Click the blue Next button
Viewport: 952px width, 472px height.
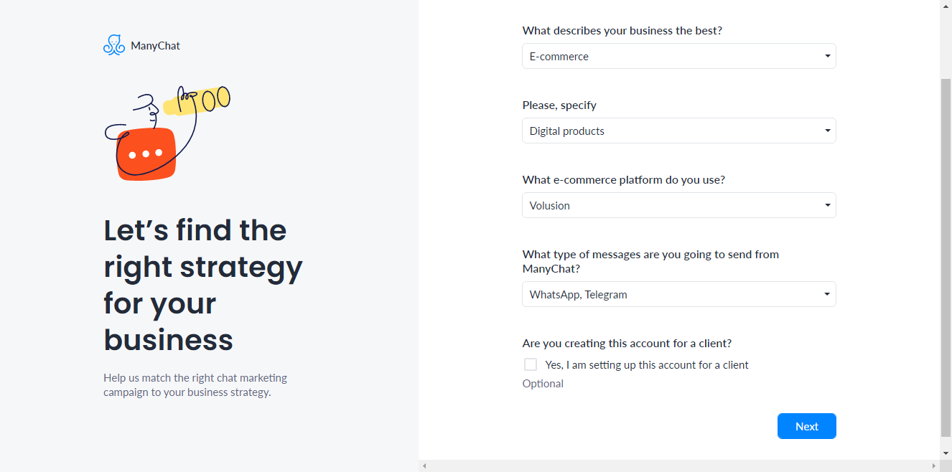[807, 426]
